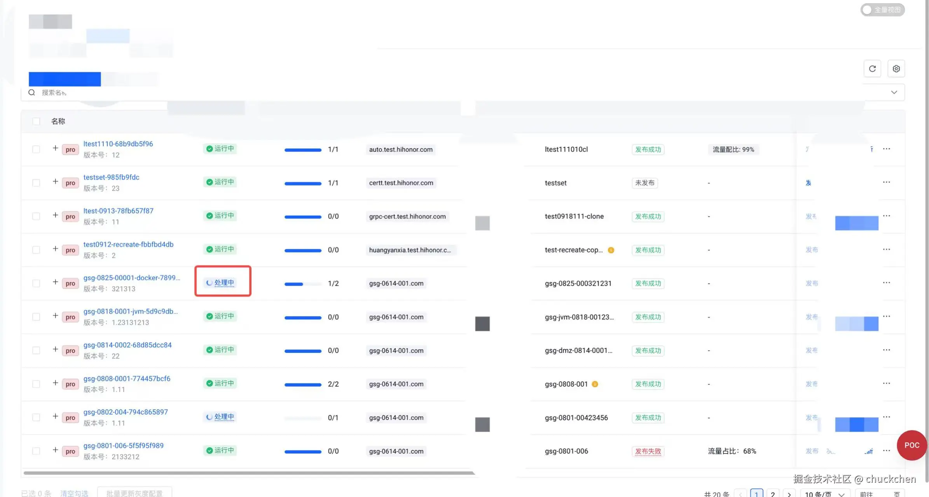Screen dimensions: 929x497
Task: Click warning icon beside test-recreate-cop...
Action: 611,250
